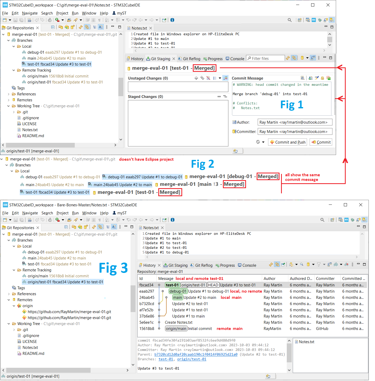Image resolution: width=375 pixels, height=381 pixels.
Task: Click the Search magnifier in top window toolbar
Action: (x=290, y=20)
